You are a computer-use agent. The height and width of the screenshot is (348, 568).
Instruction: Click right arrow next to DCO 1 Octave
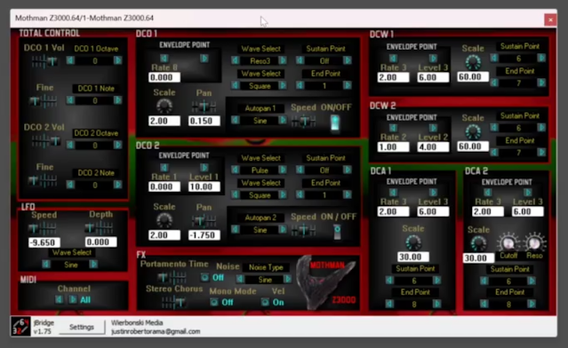tap(117, 60)
